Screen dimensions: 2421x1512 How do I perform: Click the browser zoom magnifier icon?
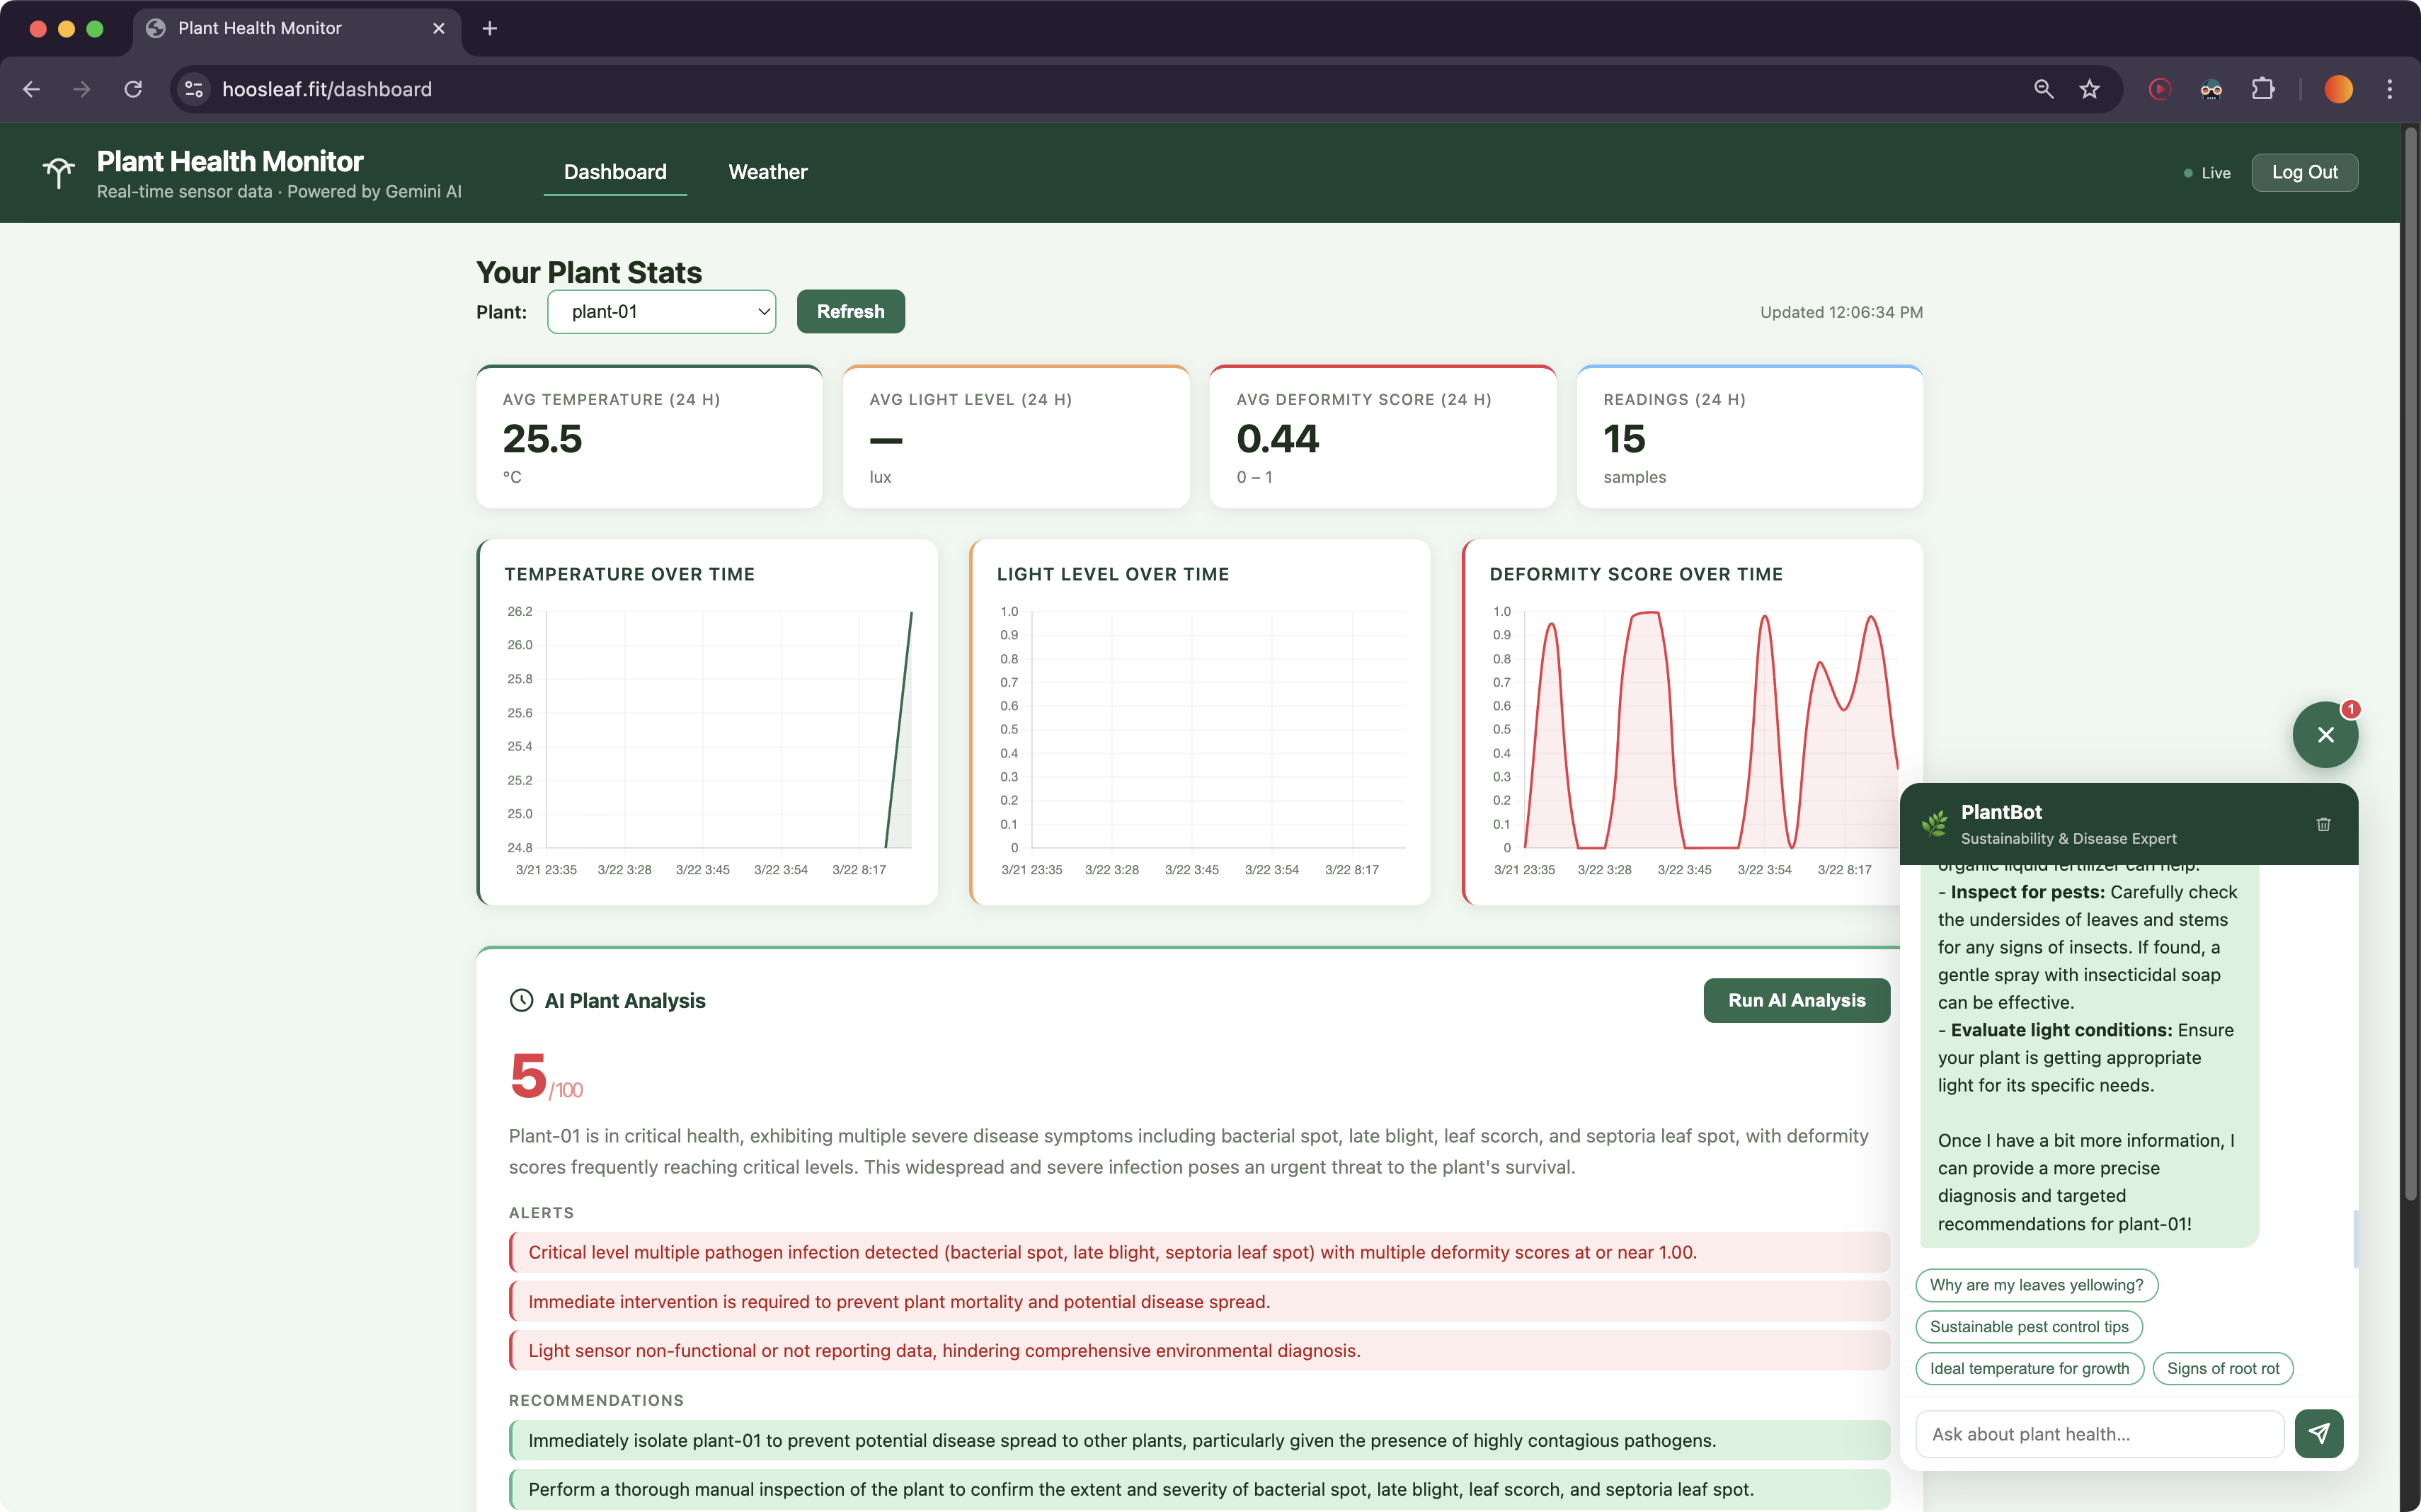[2043, 89]
